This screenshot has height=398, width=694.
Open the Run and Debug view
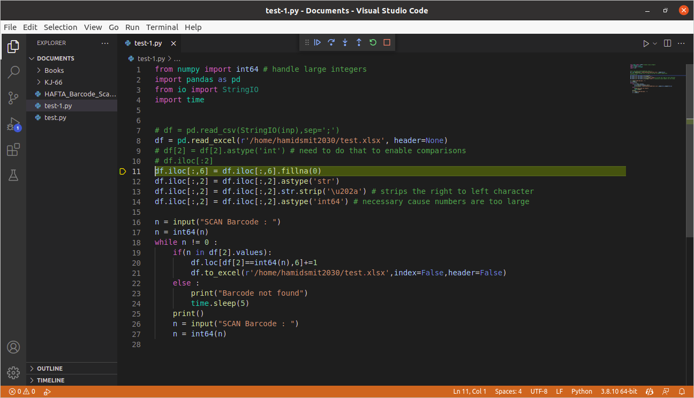[13, 124]
